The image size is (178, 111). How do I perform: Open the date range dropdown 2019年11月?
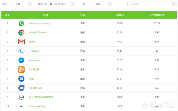tap(61, 4)
